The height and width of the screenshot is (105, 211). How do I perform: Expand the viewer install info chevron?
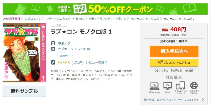[x=203, y=100]
